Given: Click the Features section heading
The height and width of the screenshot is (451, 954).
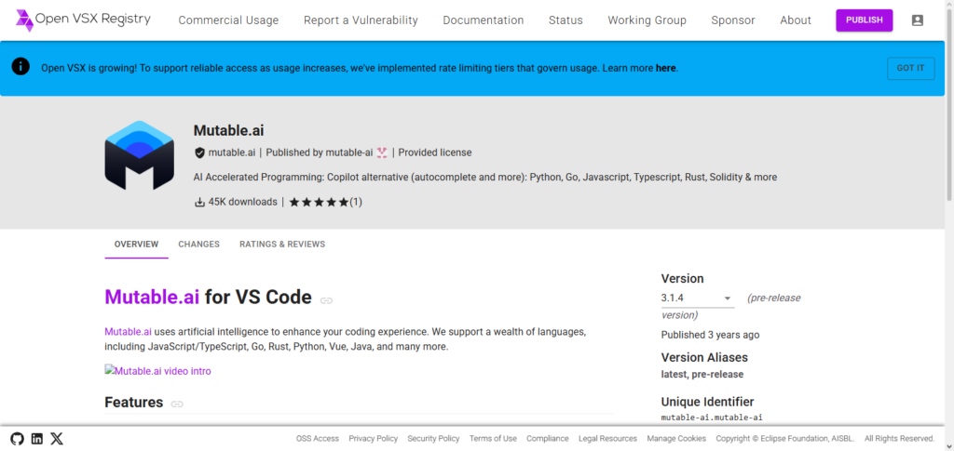Looking at the screenshot, I should [134, 403].
